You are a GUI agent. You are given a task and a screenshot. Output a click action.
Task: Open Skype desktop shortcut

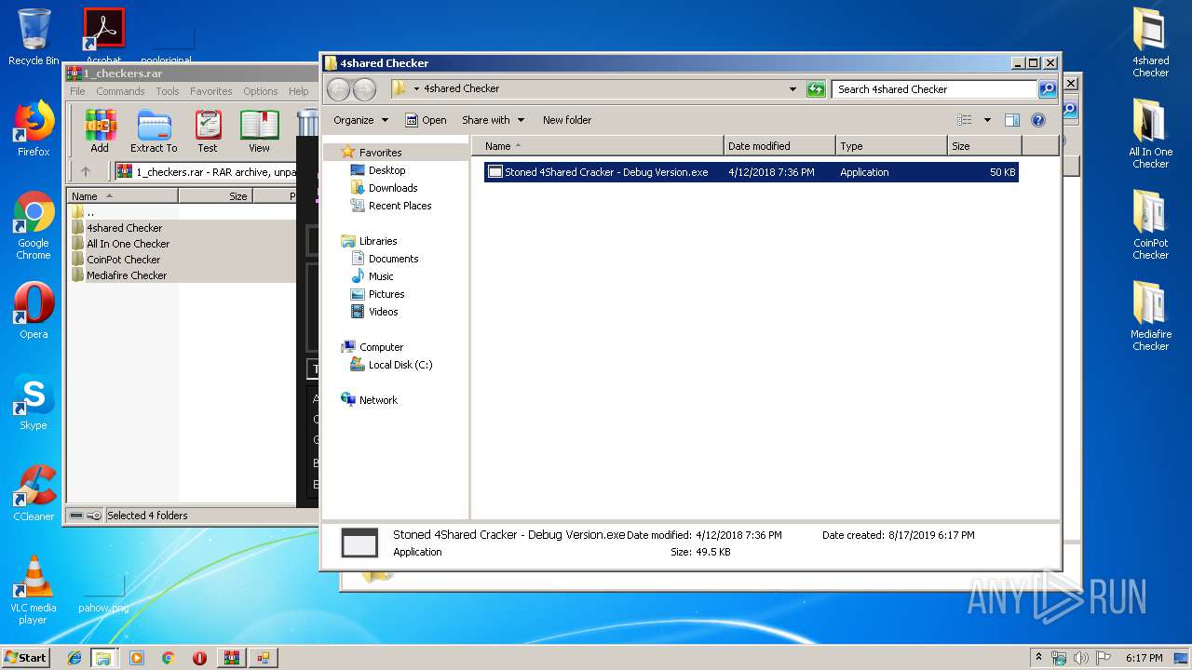point(34,402)
